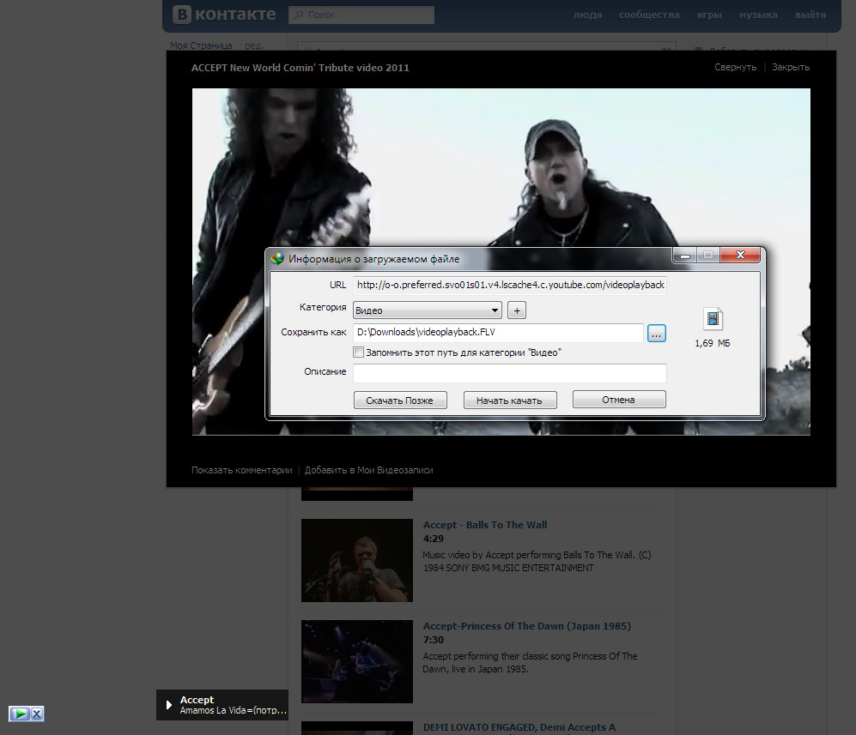Click Закрыть to close the video
The height and width of the screenshot is (735, 856).
791,67
